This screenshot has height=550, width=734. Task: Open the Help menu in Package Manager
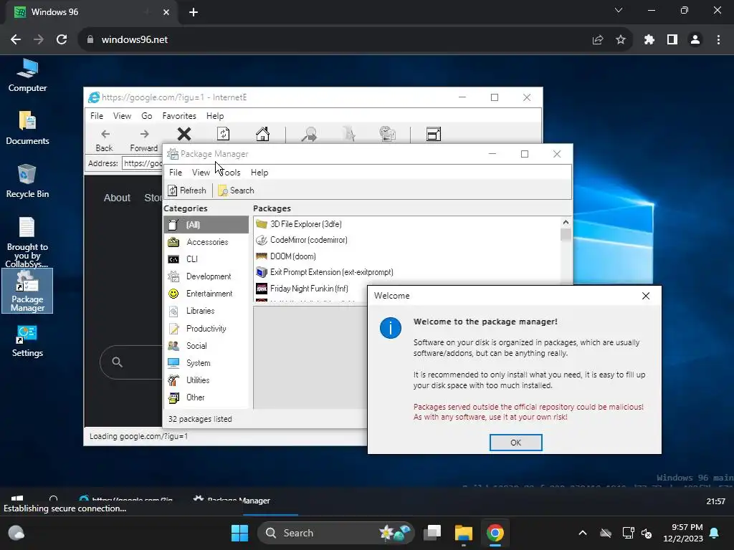pos(259,173)
